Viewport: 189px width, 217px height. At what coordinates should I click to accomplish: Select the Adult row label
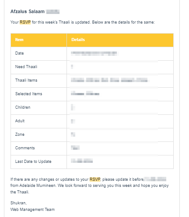pos(20,121)
